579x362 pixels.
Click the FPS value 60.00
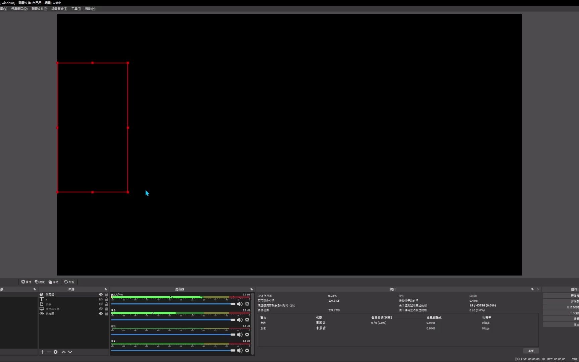(x=473, y=296)
